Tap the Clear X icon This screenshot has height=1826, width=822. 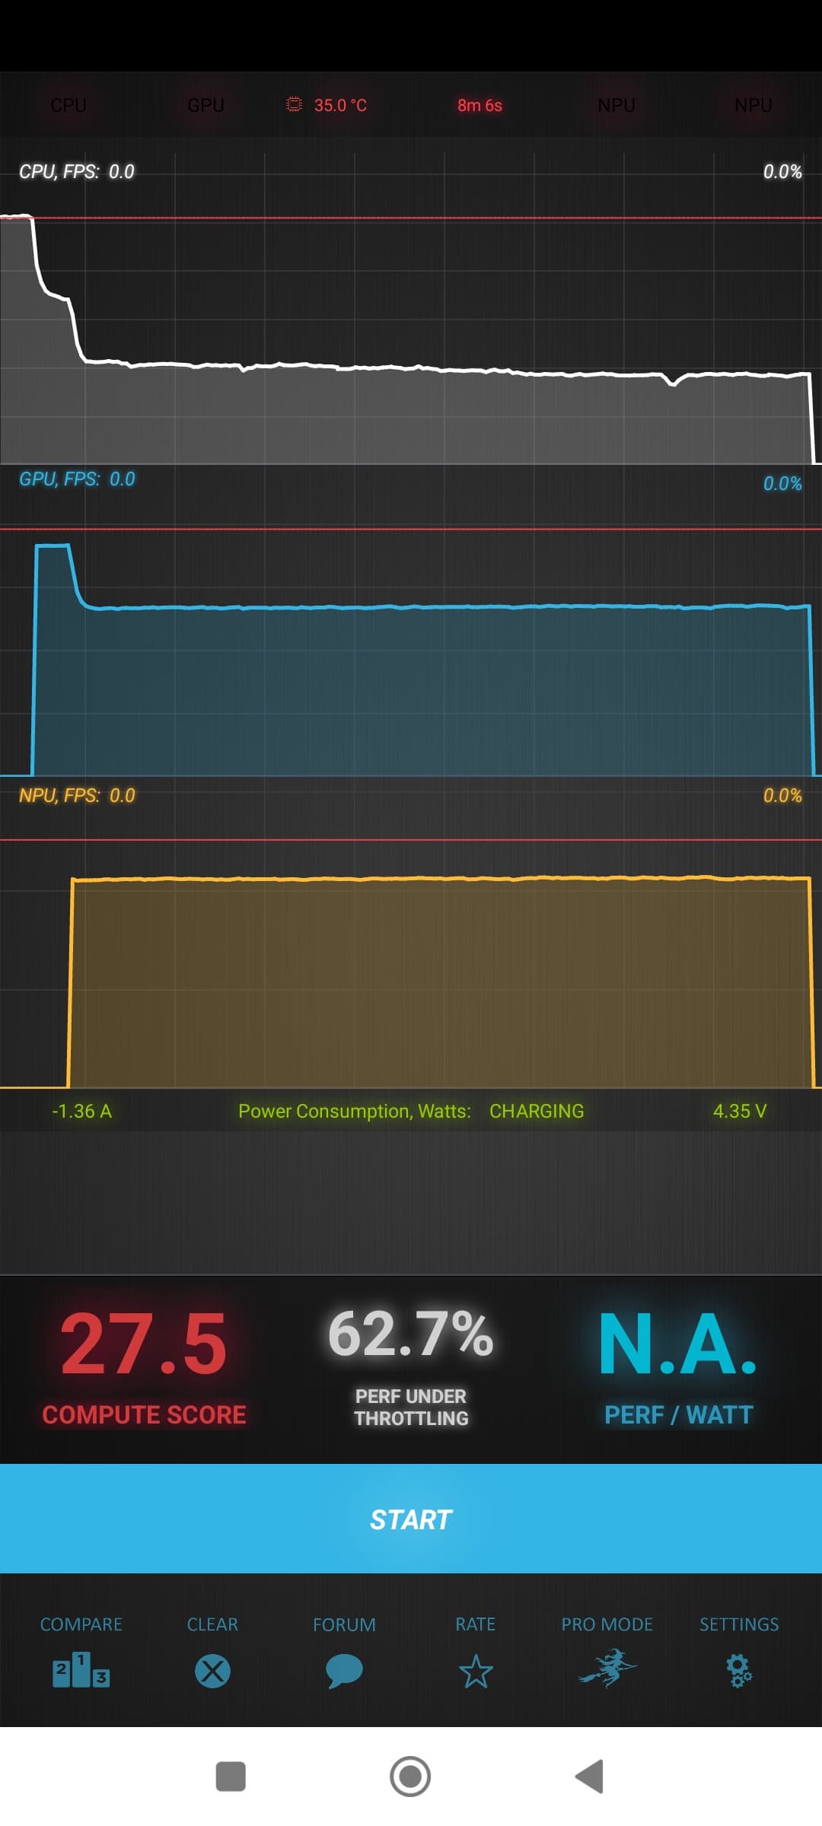tap(212, 1671)
